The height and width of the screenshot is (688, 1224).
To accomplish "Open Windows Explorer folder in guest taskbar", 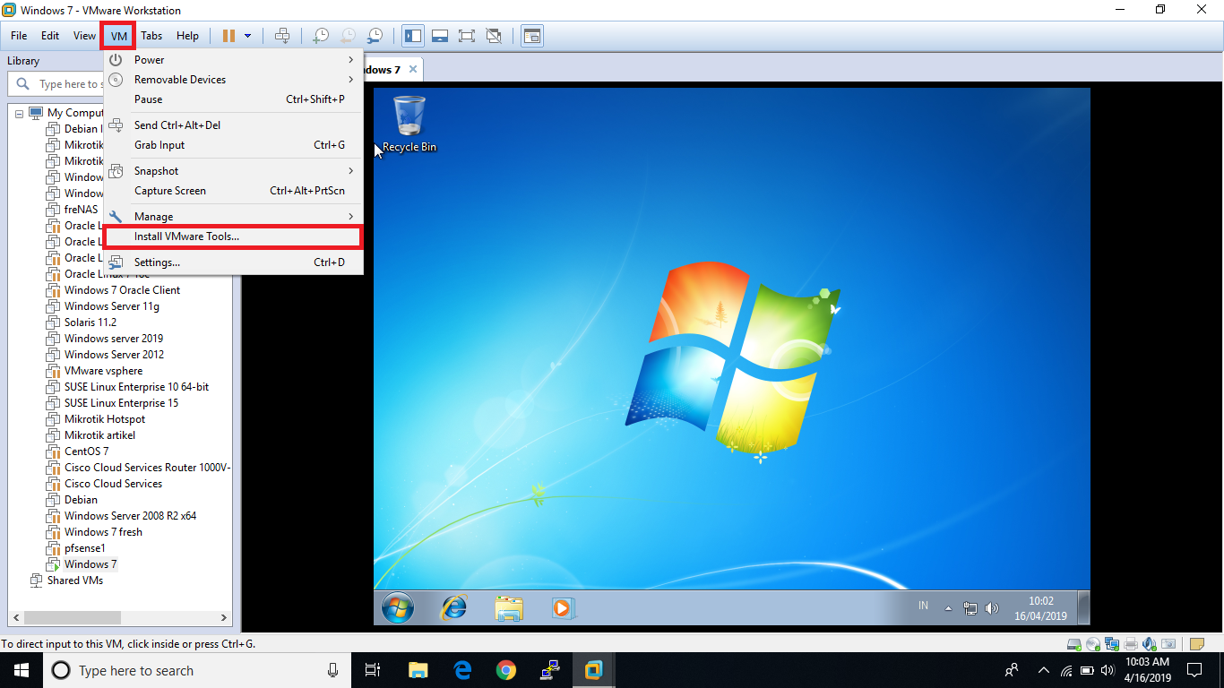I will pyautogui.click(x=509, y=608).
